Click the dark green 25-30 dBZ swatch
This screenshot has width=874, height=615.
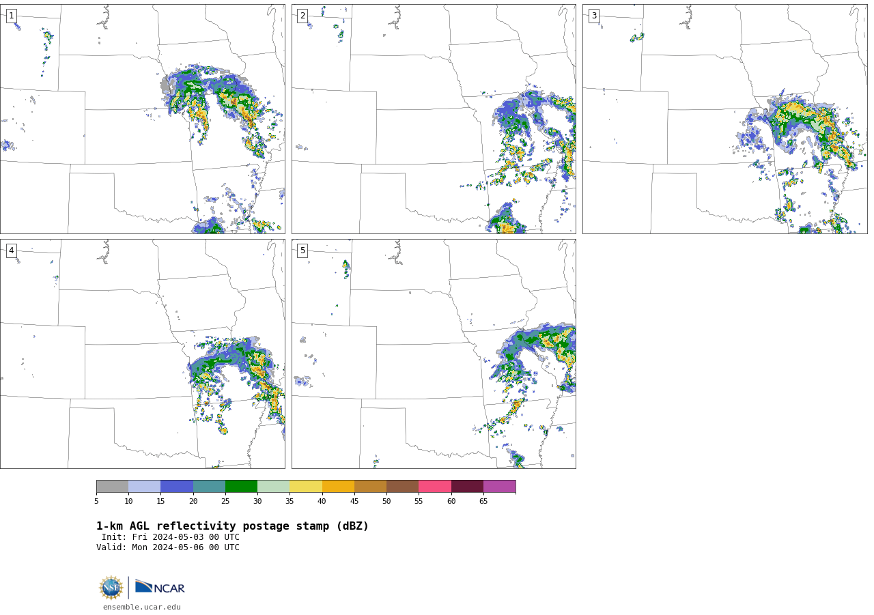point(241,486)
